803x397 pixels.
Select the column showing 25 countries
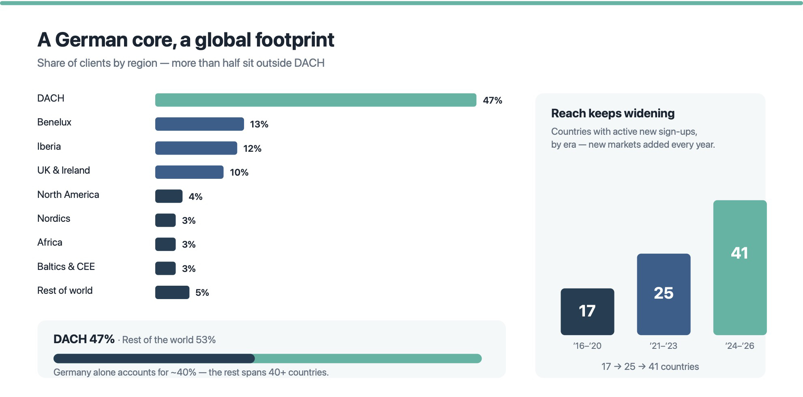[x=664, y=294]
